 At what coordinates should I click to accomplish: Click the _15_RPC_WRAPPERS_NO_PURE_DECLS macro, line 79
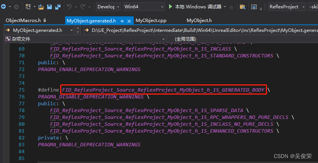pyautogui.click(x=169, y=117)
